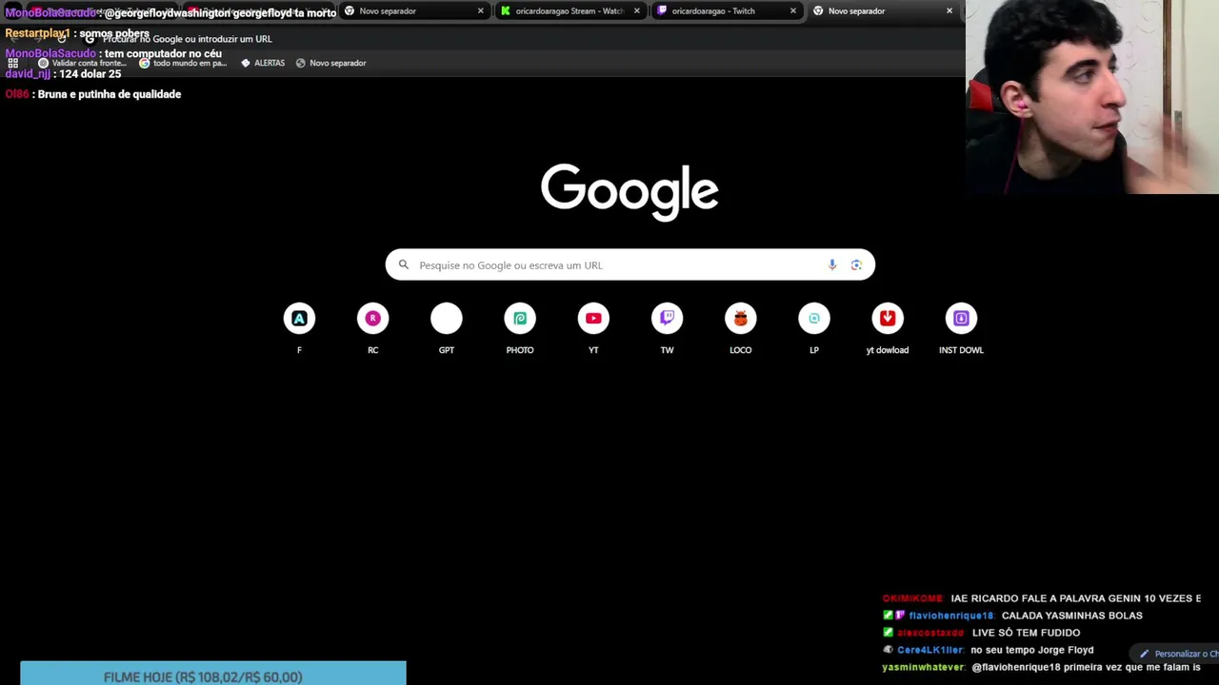Open the ALERTAS bookmark
This screenshot has height=685, width=1219.
(x=263, y=63)
